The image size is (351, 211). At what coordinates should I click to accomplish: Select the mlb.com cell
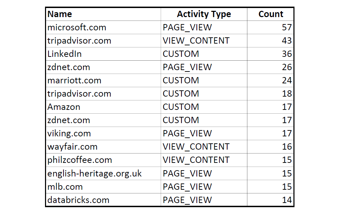(103, 187)
